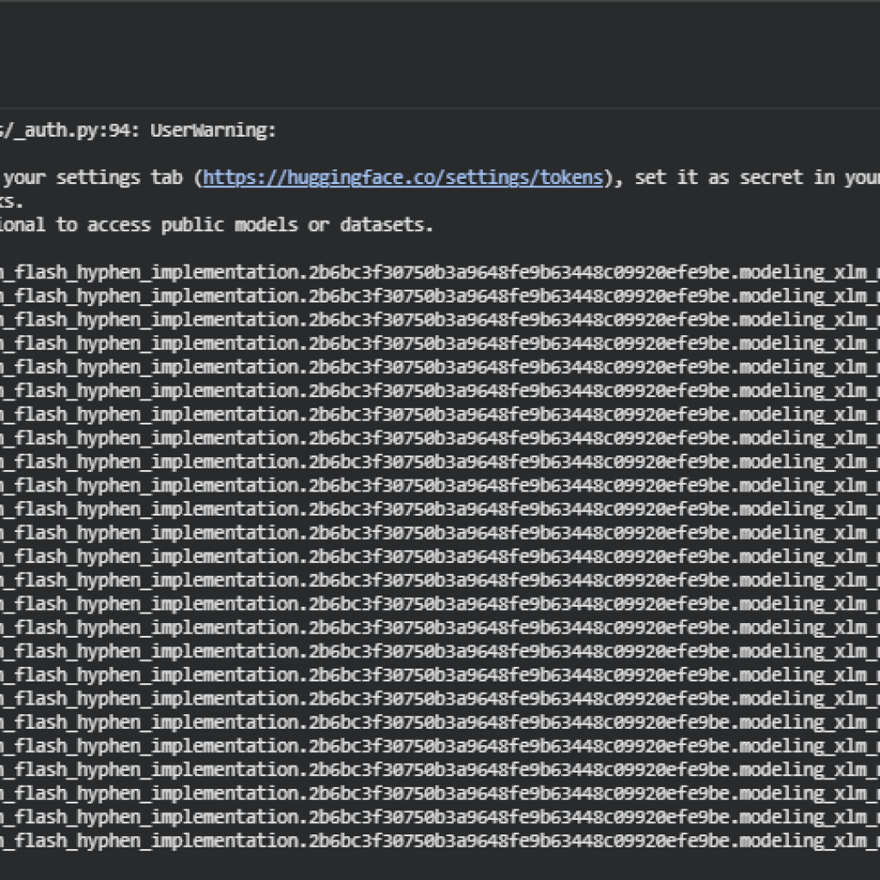Image resolution: width=880 pixels, height=880 pixels.
Task: Click the empty cell area above the output
Action: [x=430, y=52]
